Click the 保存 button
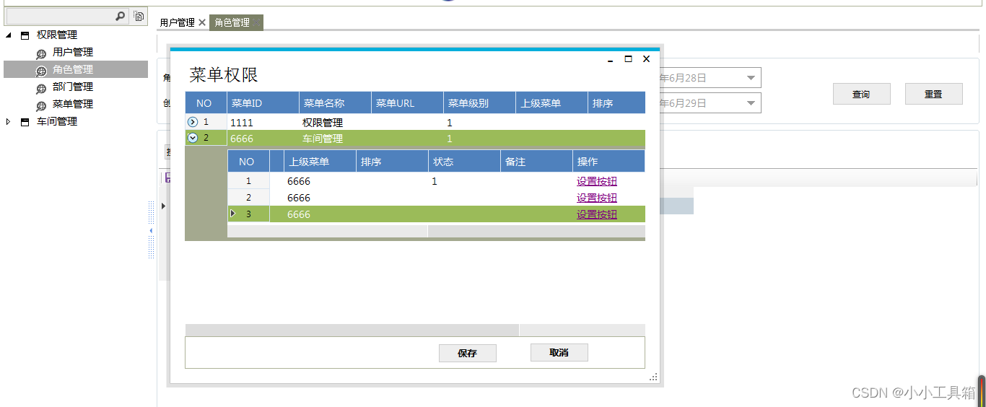The height and width of the screenshot is (407, 986). (468, 353)
